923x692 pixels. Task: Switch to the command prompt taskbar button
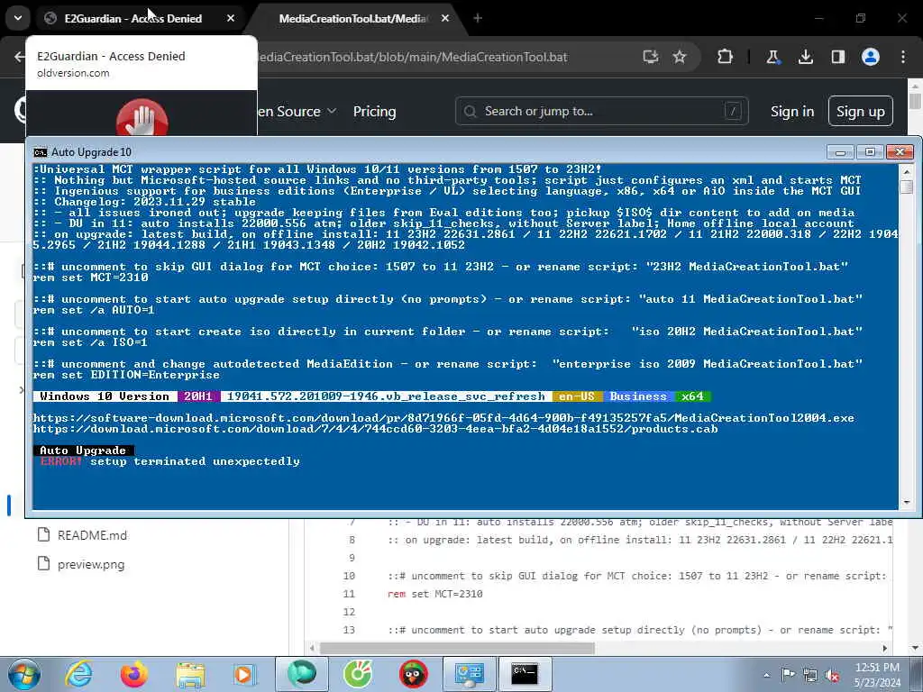(x=525, y=674)
